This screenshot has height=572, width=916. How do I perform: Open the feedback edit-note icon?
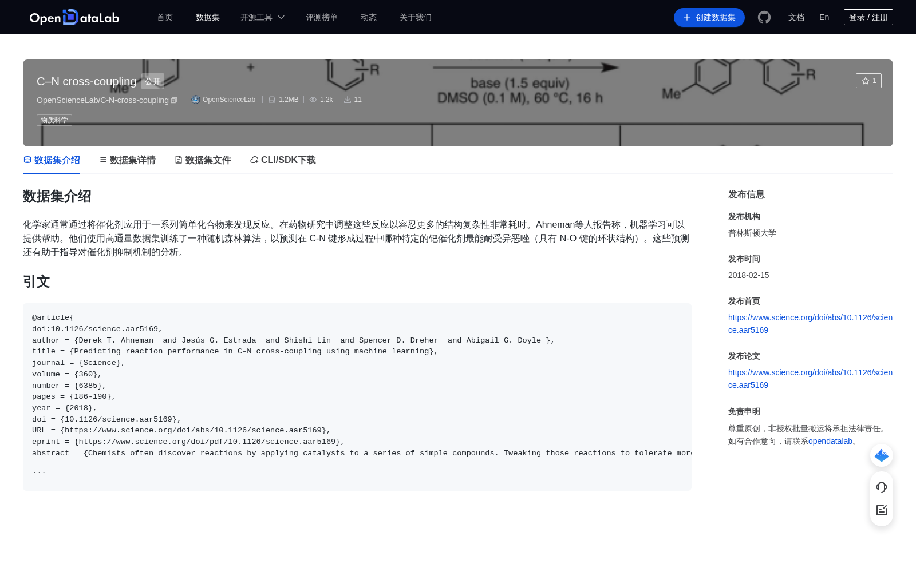pyautogui.click(x=882, y=510)
